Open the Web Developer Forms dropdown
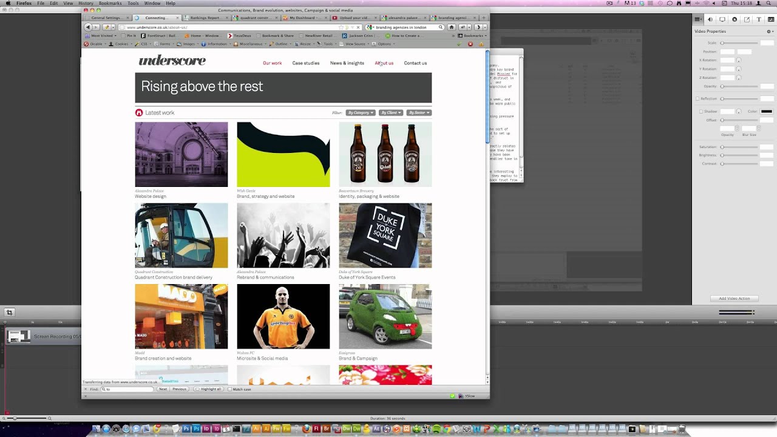 [165, 44]
